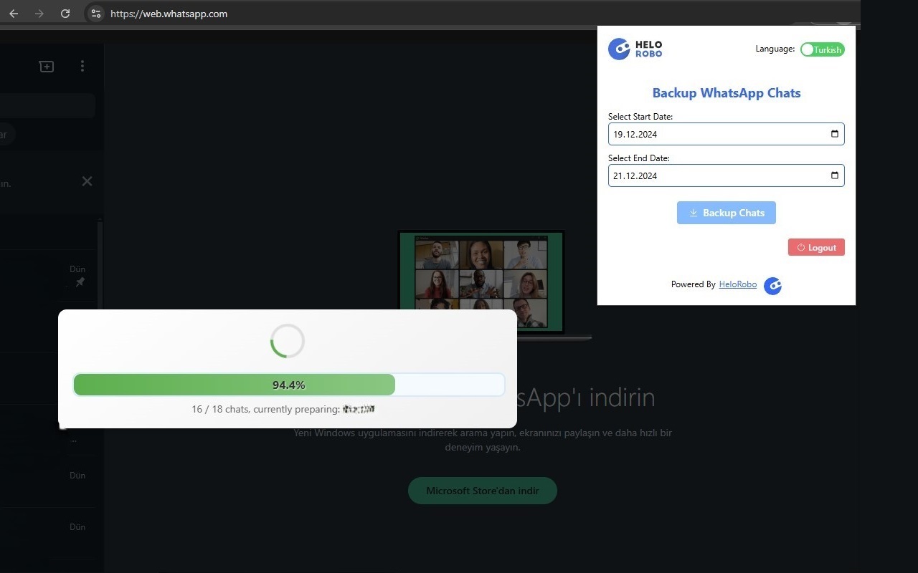Click the Logout button
The image size is (918, 573).
click(816, 247)
